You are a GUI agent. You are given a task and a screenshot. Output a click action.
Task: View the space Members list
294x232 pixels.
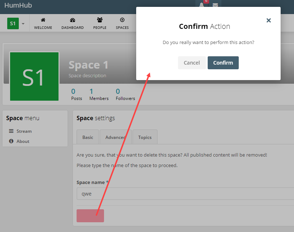[99, 95]
